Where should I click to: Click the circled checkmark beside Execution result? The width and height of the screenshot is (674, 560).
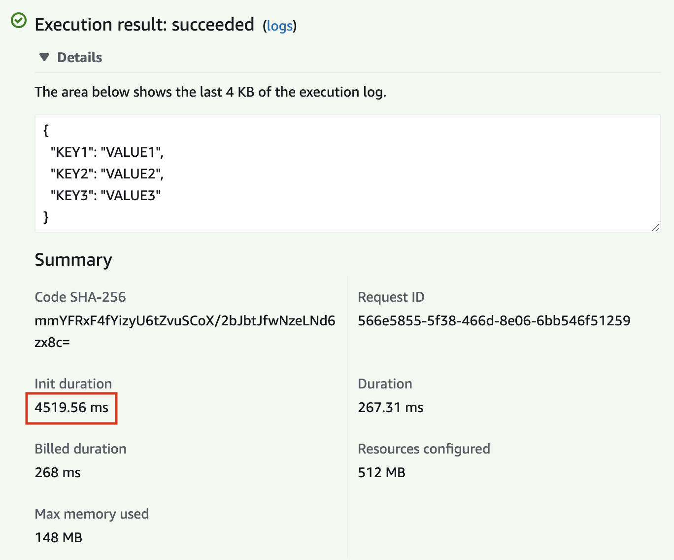pyautogui.click(x=19, y=21)
